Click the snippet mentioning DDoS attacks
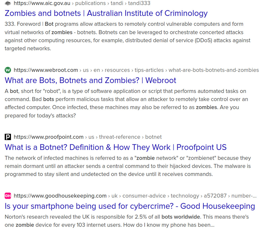This screenshot has width=266, height=234. tap(128, 36)
